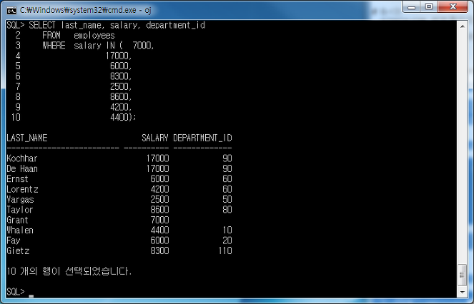Click Vargas's department id 50
This screenshot has width=474, height=304.
(227, 200)
